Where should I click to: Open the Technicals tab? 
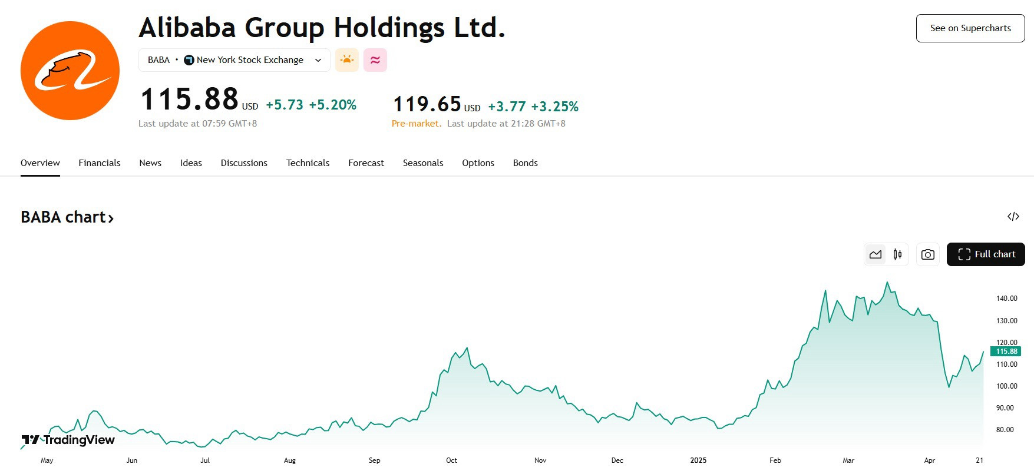pos(308,163)
